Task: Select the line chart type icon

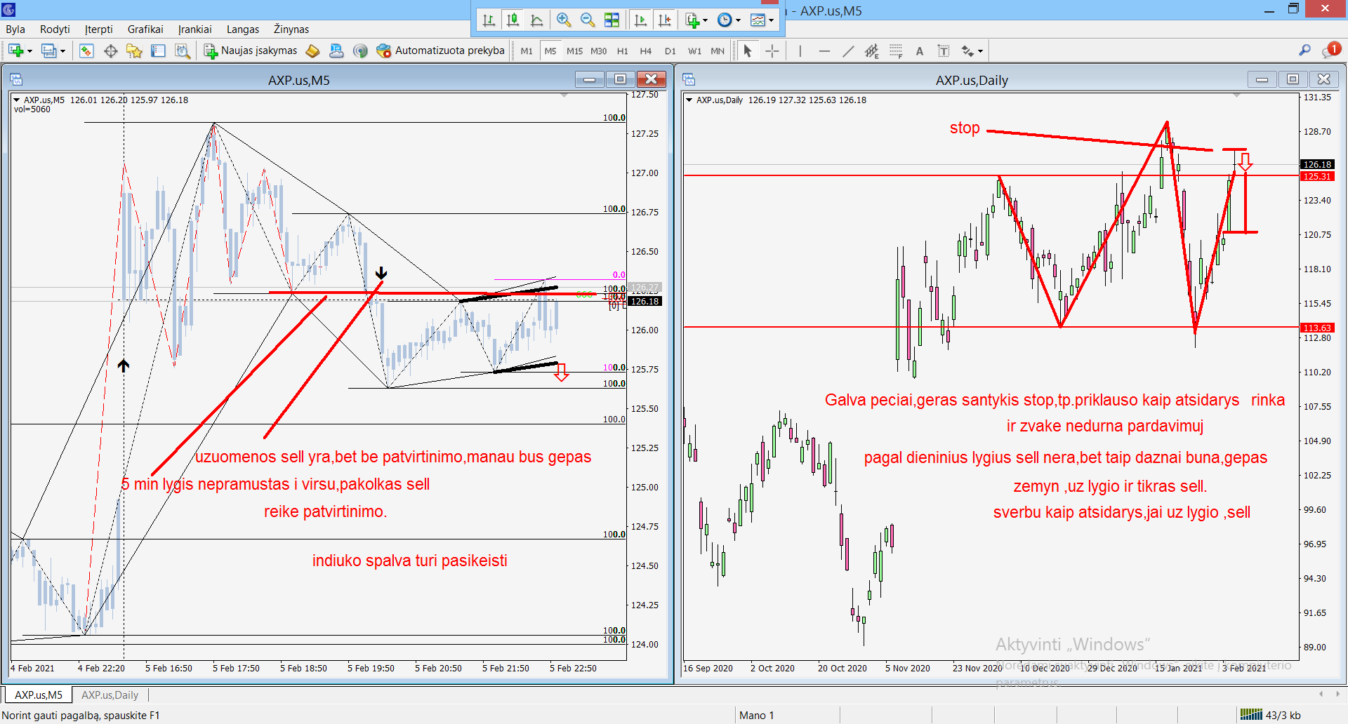Action: click(537, 20)
